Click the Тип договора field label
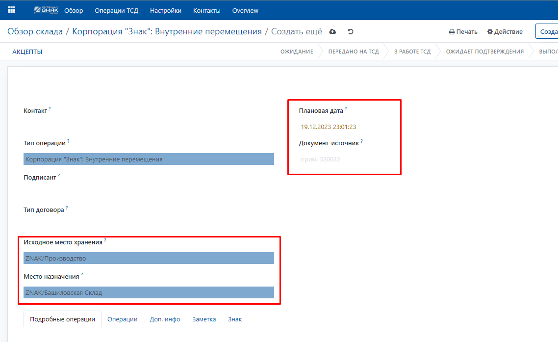 pyautogui.click(x=44, y=210)
